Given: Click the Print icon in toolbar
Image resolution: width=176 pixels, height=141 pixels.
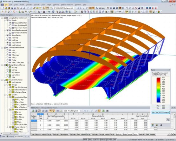Looking at the screenshot, I should [21, 8].
